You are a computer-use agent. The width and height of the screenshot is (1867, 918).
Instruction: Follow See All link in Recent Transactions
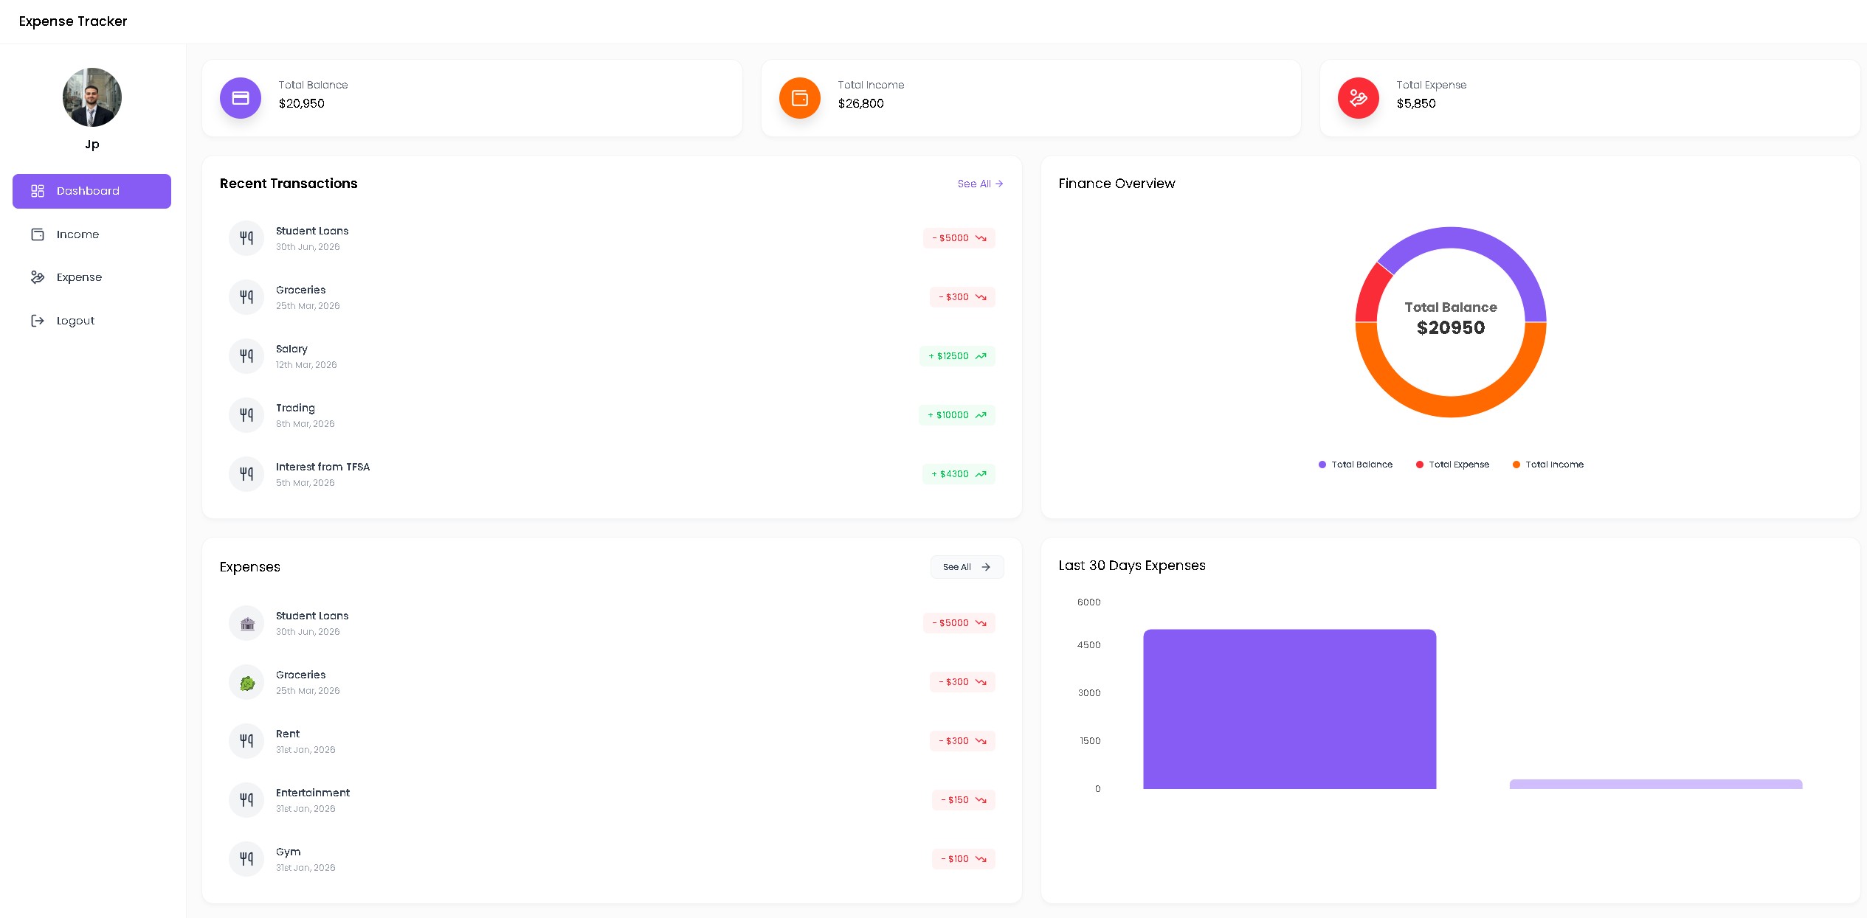980,184
